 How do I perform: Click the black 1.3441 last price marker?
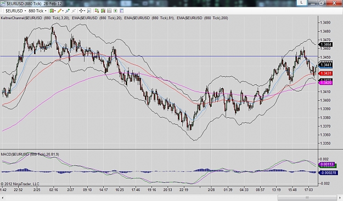(325, 65)
